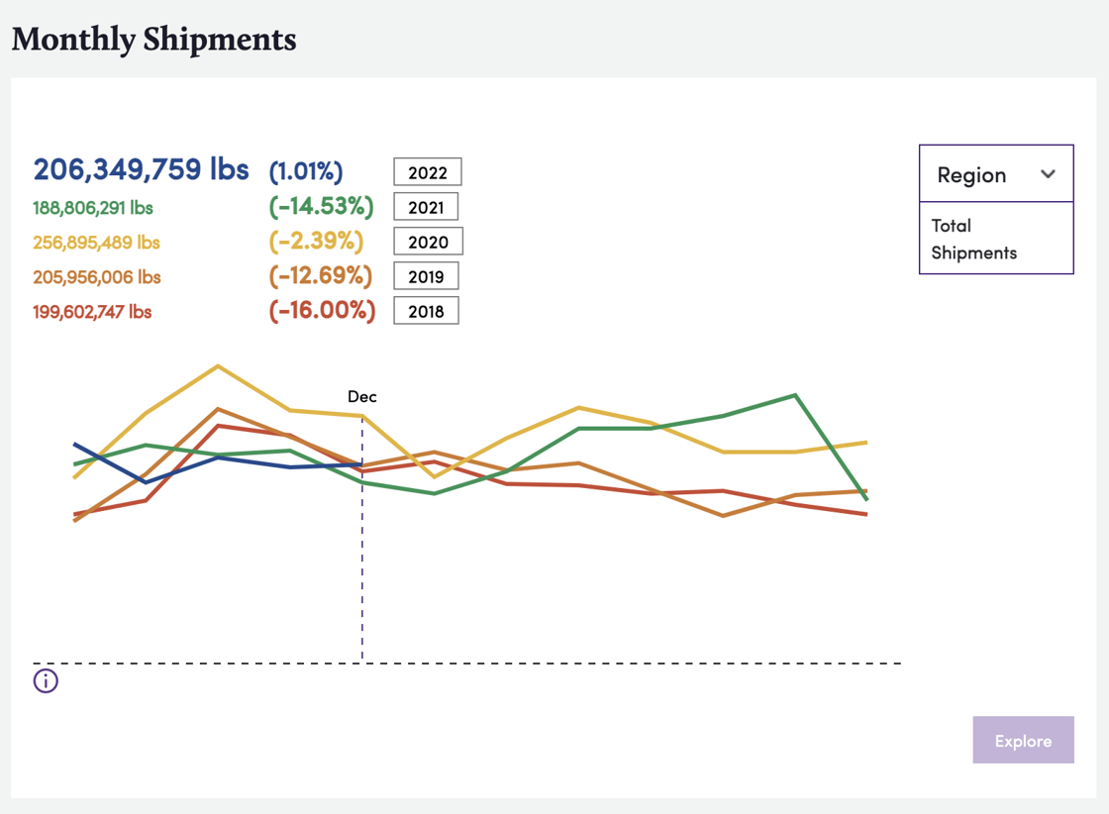Viewport: 1109px width, 814px height.
Task: Enable the 2018 series
Action: 426,310
